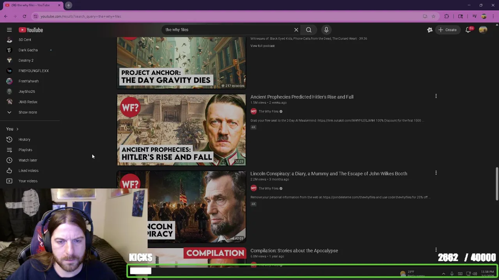Open the notifications bell
The height and width of the screenshot is (280, 499).
469,30
